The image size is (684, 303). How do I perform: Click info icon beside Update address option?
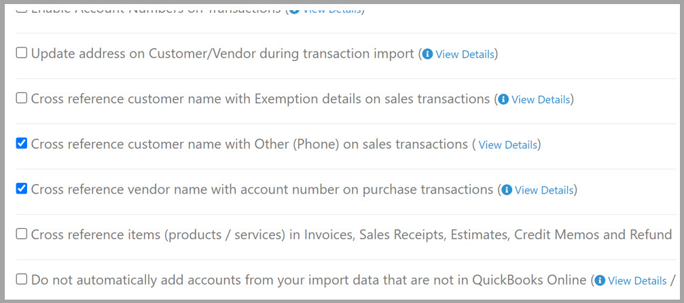[427, 54]
